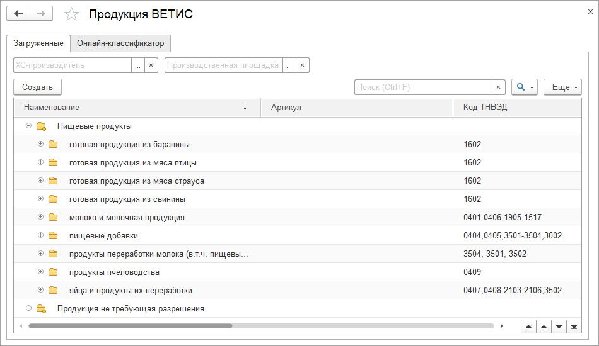
Task: Open the Еще menu
Action: [562, 87]
